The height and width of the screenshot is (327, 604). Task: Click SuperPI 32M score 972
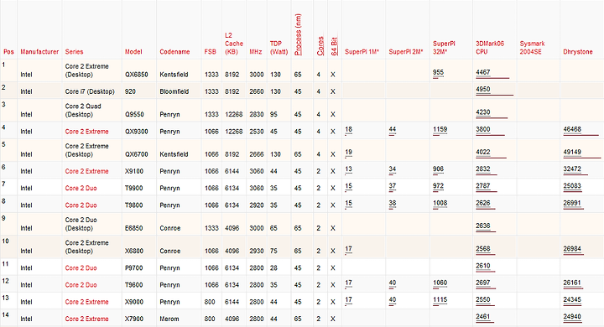point(438,185)
